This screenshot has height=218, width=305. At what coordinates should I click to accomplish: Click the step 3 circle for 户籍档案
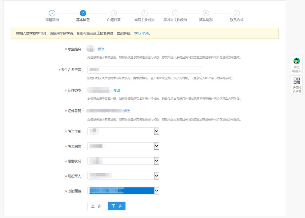point(114,13)
